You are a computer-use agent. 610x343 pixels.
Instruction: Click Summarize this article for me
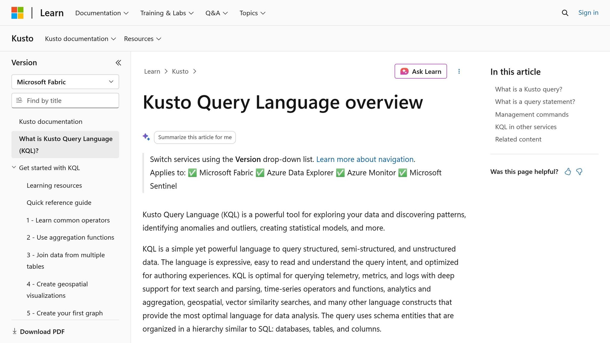pyautogui.click(x=195, y=137)
